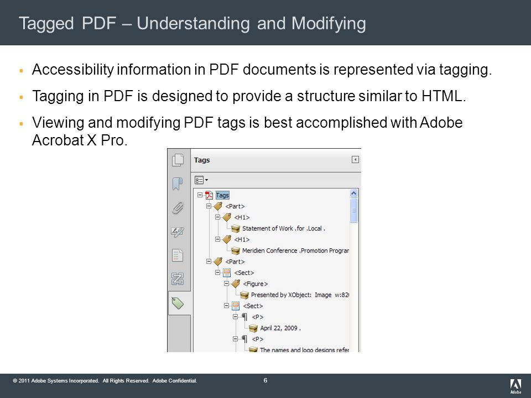This screenshot has height=398, width=531.
Task: Select the Sect label above Figure
Action: (244, 273)
